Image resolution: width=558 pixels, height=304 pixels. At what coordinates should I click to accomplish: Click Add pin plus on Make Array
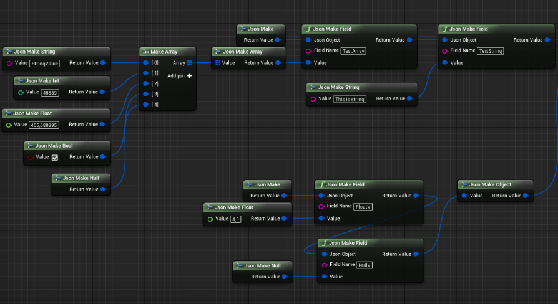coord(189,75)
